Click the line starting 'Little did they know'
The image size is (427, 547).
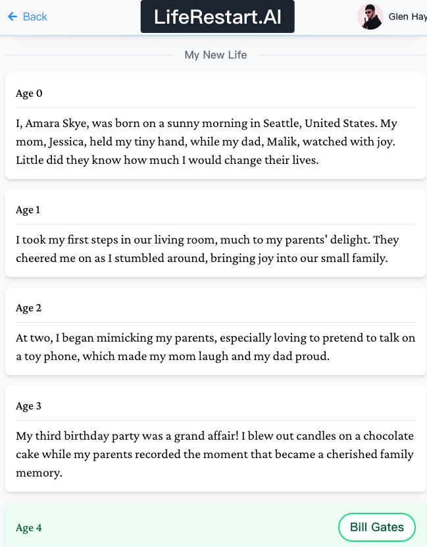pyautogui.click(x=167, y=160)
